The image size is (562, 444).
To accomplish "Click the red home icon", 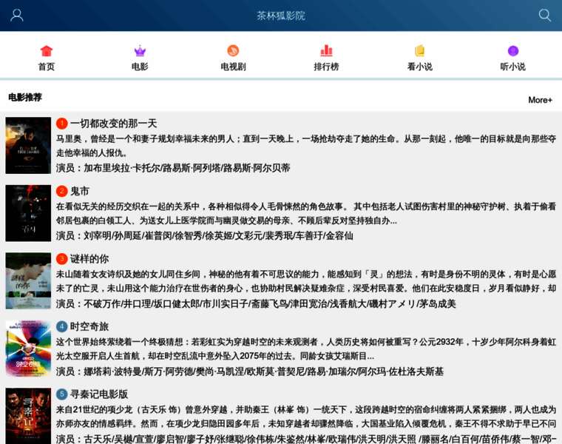I will 47,51.
